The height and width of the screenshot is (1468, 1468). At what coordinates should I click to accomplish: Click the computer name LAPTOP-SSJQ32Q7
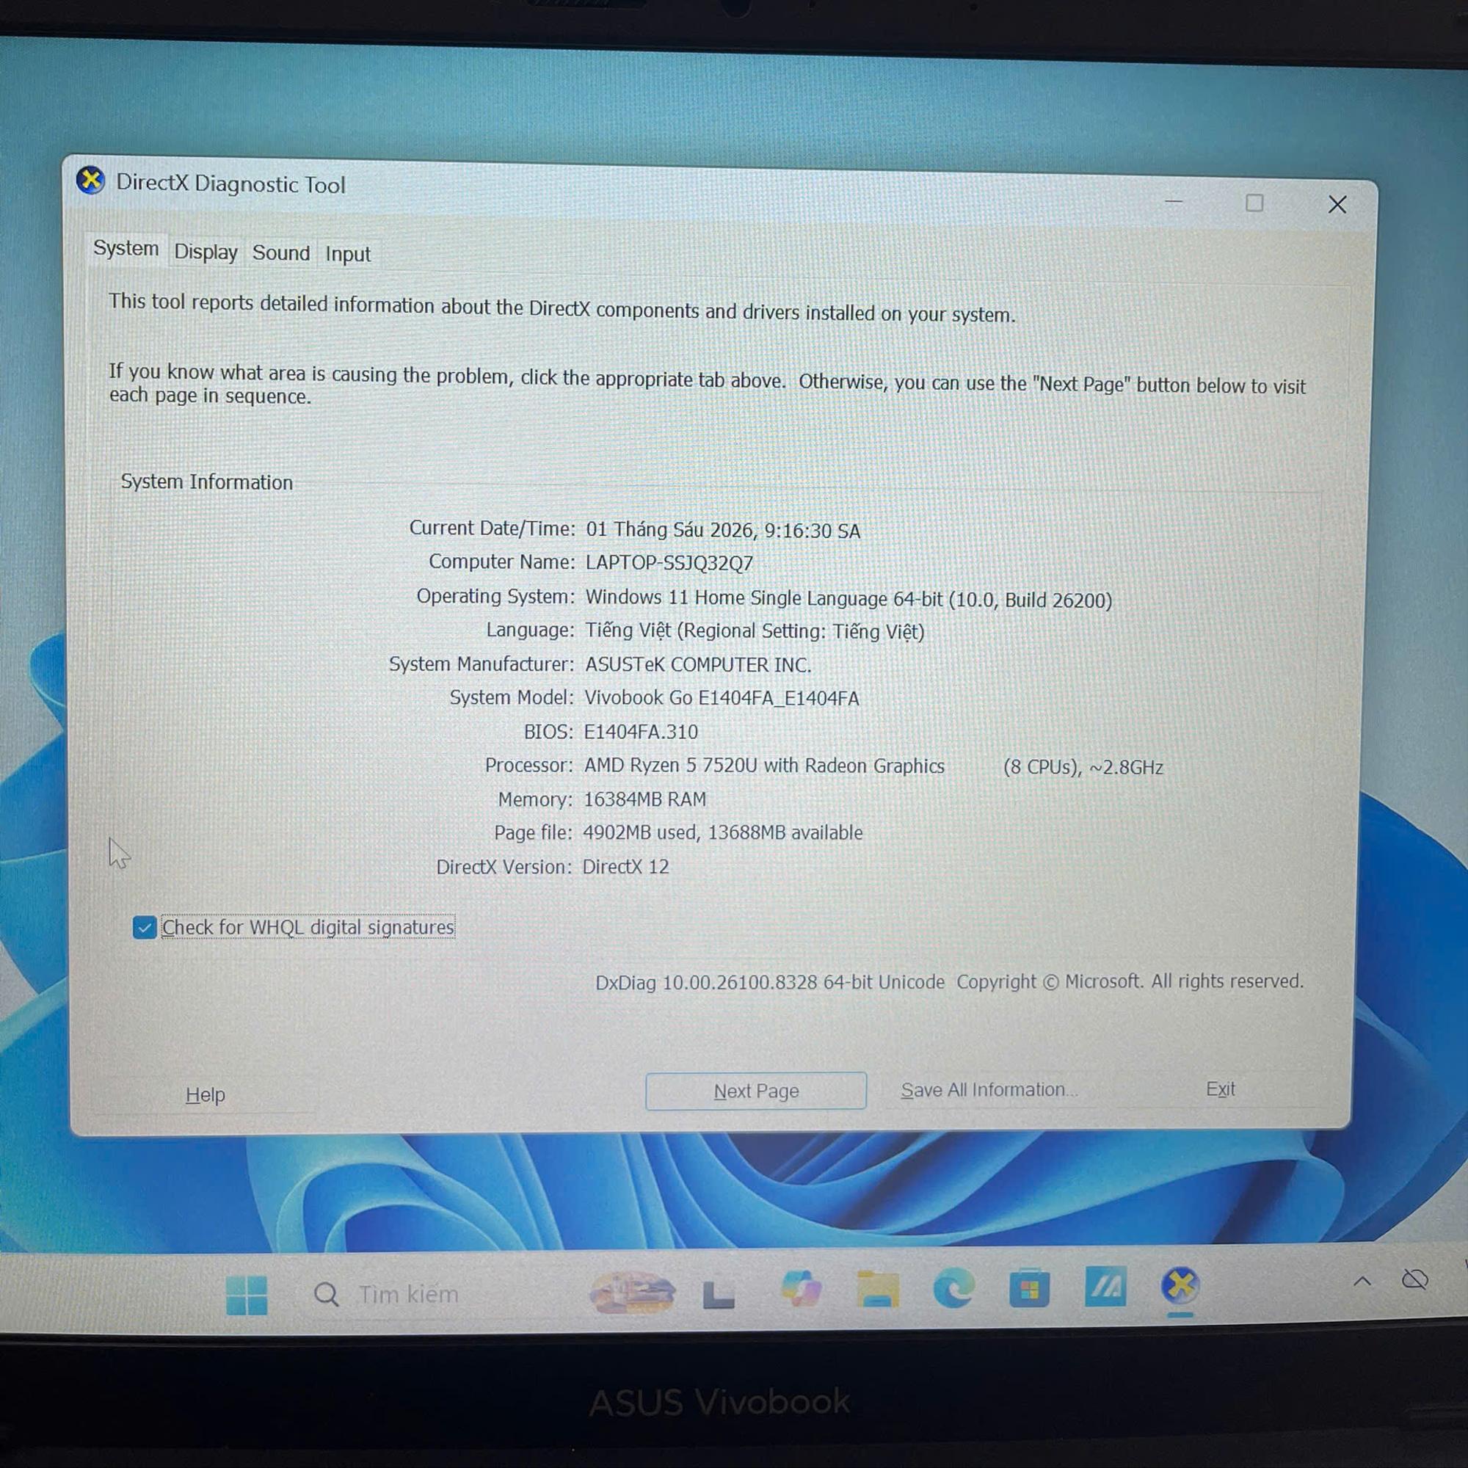coord(669,563)
